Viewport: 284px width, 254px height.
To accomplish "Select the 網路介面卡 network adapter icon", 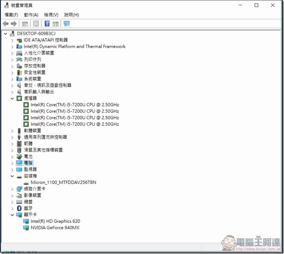I will coord(19,189).
